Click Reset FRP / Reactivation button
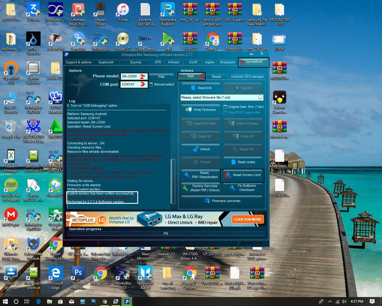Image resolution: width=382 pixels, height=306 pixels. (x=201, y=175)
